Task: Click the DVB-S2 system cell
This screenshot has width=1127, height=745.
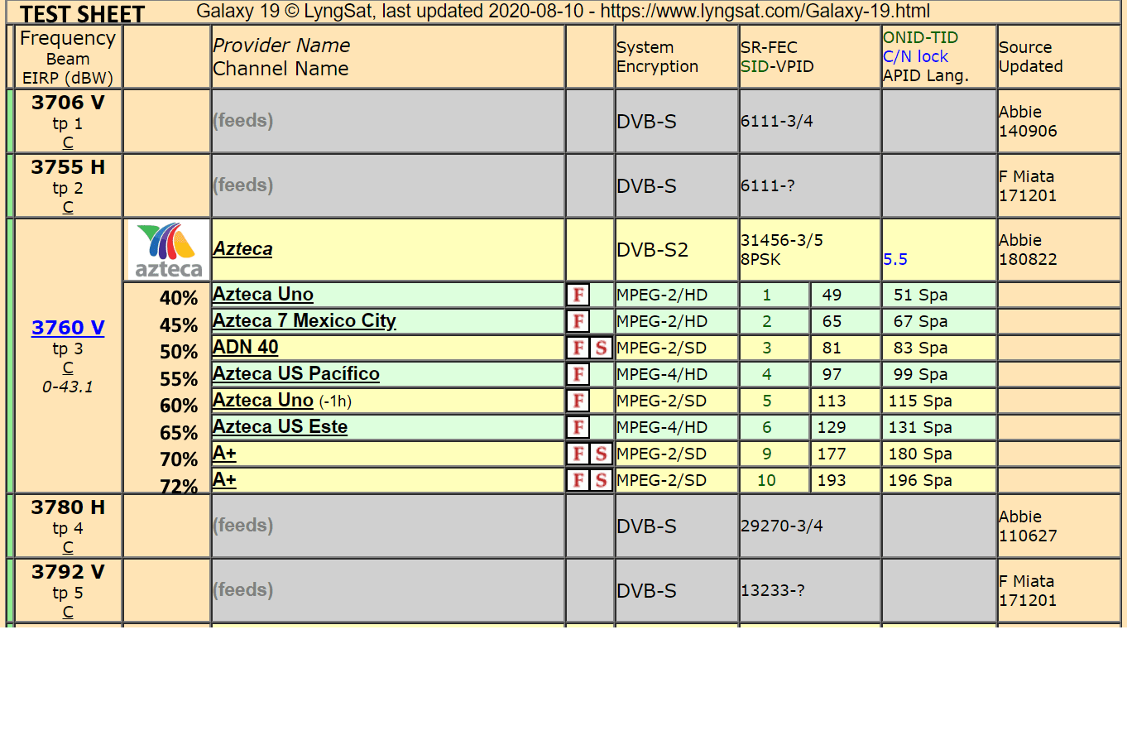Action: [x=676, y=250]
